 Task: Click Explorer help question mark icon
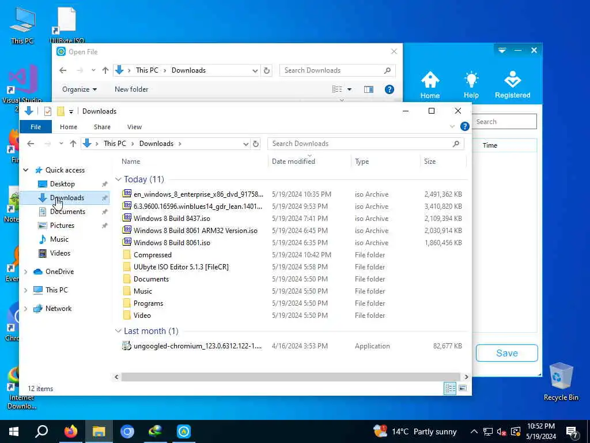[465, 126]
